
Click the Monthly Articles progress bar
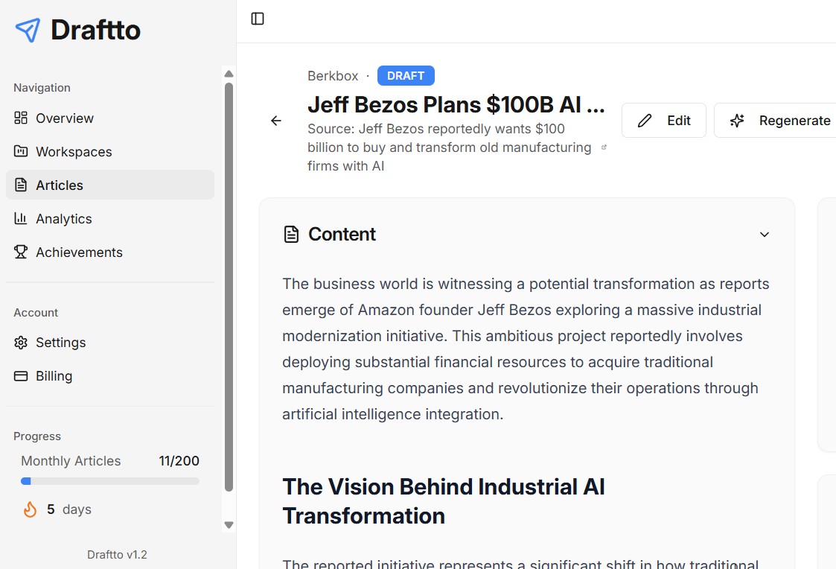[x=110, y=481]
